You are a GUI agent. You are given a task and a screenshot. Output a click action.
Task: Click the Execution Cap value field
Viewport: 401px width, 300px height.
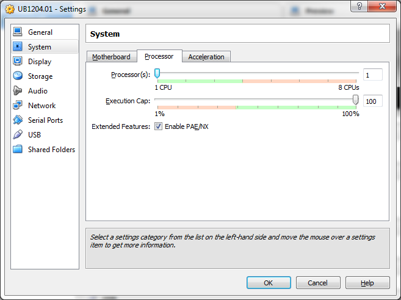click(x=372, y=101)
